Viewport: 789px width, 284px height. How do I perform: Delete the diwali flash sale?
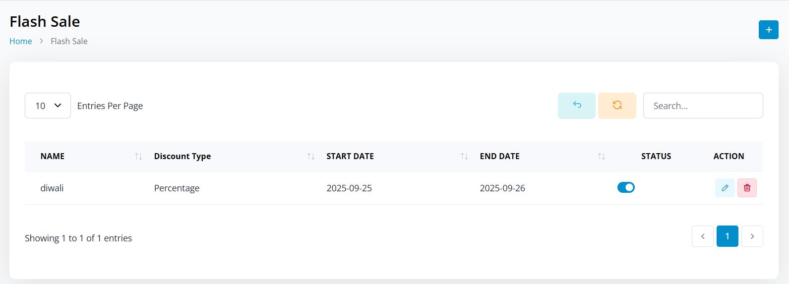pos(747,188)
